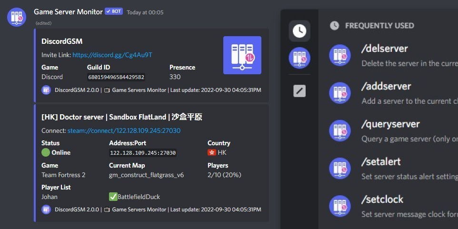The height and width of the screenshot is (229, 458).
Task: Open the DiscordGSM embed thumbnail image
Action: point(242,55)
